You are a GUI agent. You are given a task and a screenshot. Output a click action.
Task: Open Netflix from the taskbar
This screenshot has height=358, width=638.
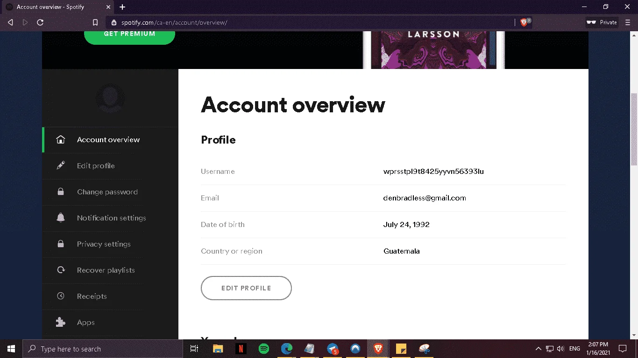(x=241, y=349)
